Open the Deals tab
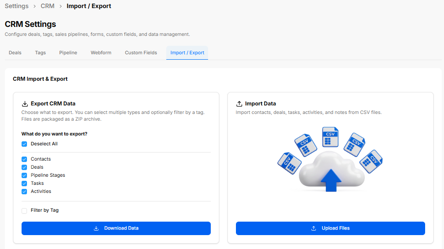Screen dimensions: 444x249 click(15, 53)
